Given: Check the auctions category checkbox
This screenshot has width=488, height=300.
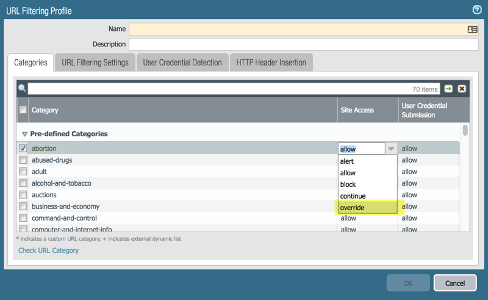Looking at the screenshot, I should (23, 195).
